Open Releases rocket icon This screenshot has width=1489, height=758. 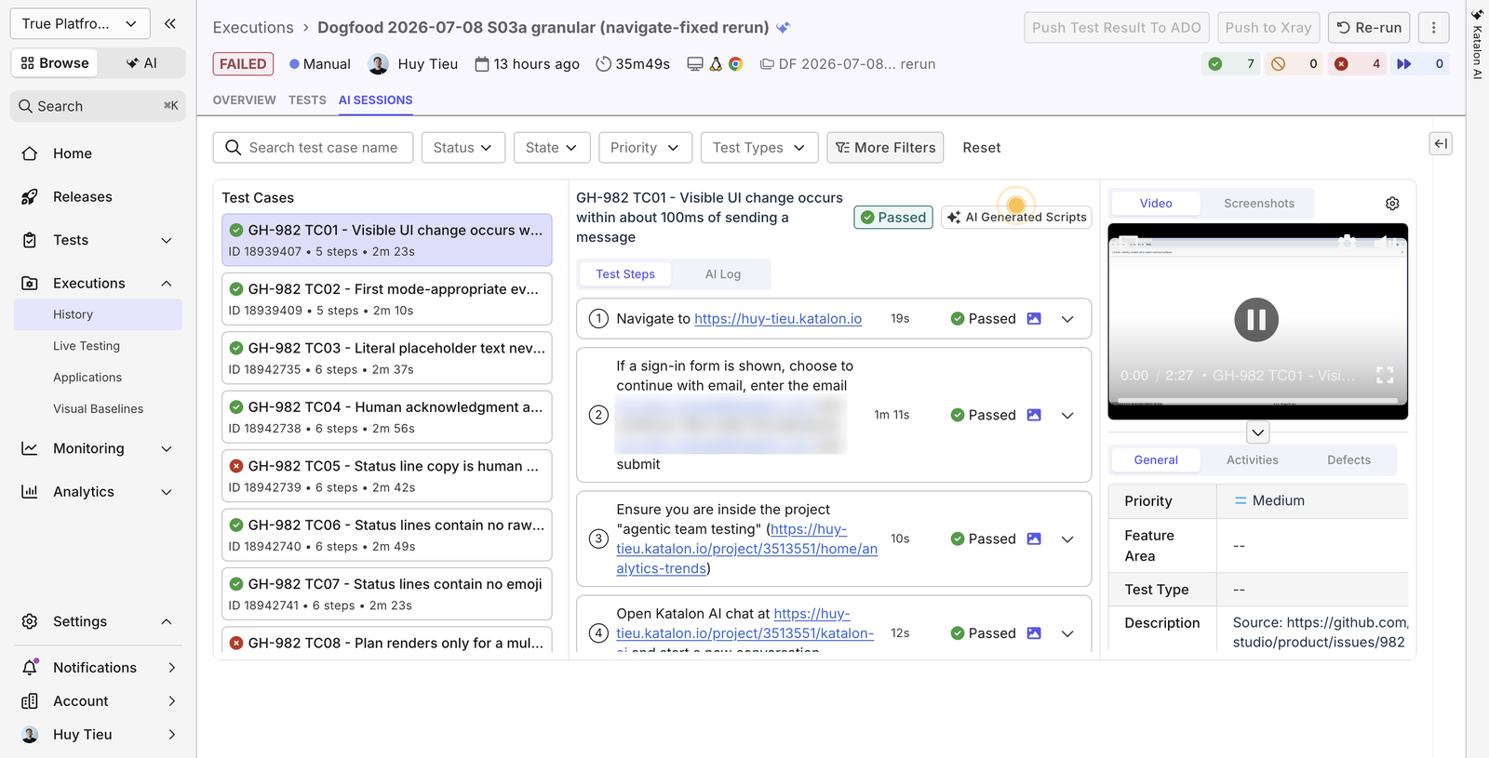[x=30, y=197]
